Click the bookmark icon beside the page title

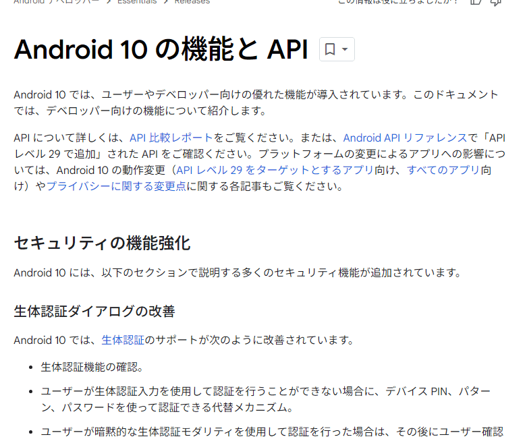pos(330,49)
